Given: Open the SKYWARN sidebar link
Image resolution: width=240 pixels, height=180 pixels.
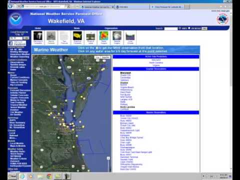Looking at the screenshot, I should [15, 156].
